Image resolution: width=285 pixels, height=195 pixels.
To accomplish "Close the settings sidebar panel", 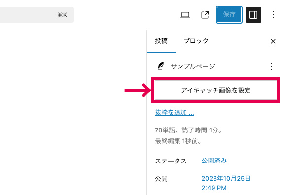I will pos(273,41).
